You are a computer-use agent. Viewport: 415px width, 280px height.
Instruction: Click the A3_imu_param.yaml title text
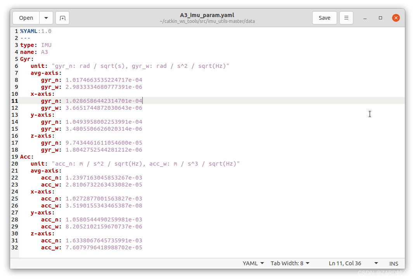tap(207, 15)
